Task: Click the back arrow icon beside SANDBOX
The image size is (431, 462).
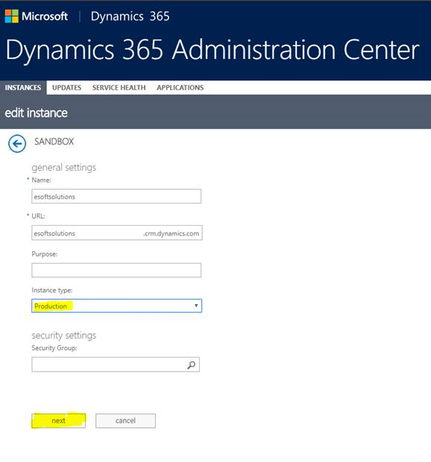Action: tap(17, 144)
